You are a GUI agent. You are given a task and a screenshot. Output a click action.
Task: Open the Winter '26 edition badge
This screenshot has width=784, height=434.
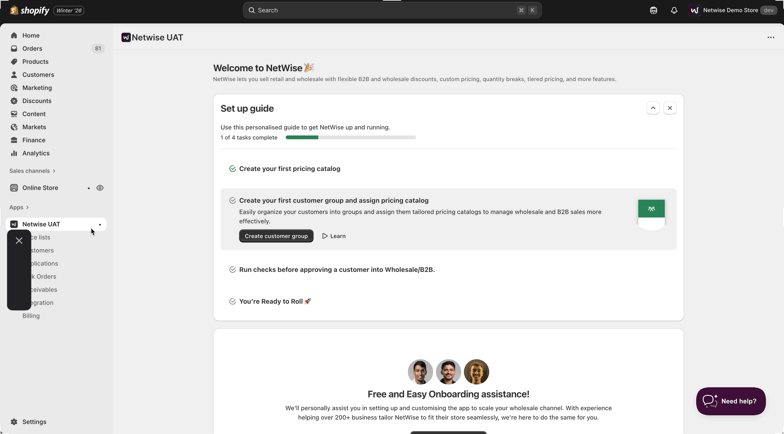[69, 10]
